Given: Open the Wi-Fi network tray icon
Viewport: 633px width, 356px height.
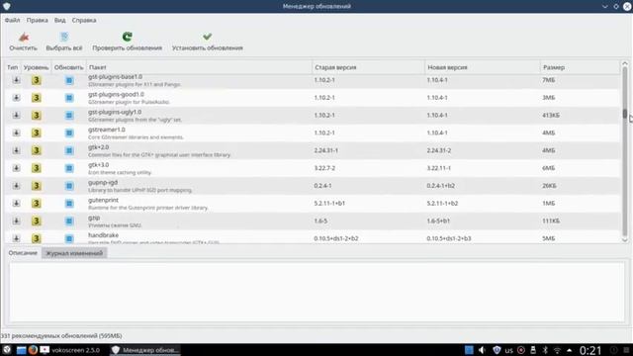Looking at the screenshot, I should pyautogui.click(x=557, y=350).
